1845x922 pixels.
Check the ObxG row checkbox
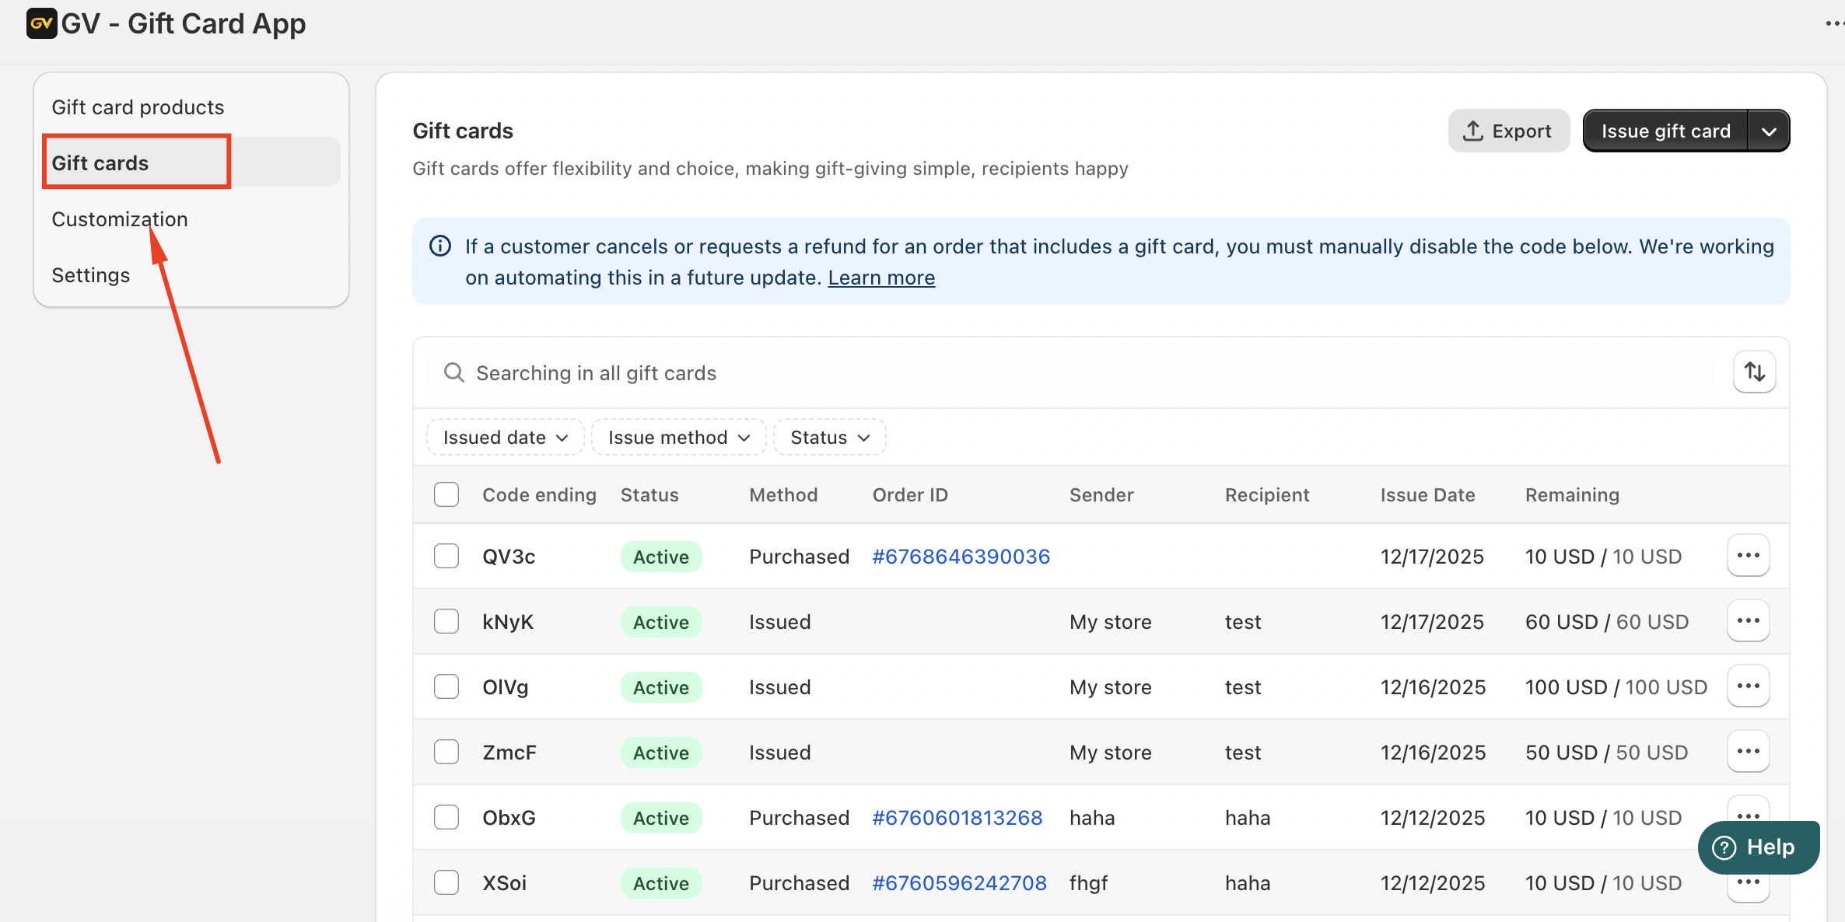pos(446,818)
